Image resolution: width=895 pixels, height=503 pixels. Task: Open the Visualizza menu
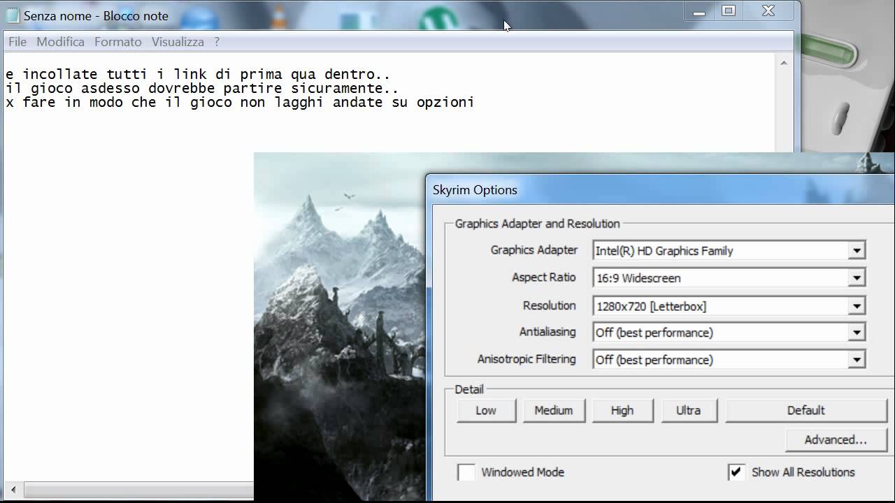pyautogui.click(x=178, y=42)
